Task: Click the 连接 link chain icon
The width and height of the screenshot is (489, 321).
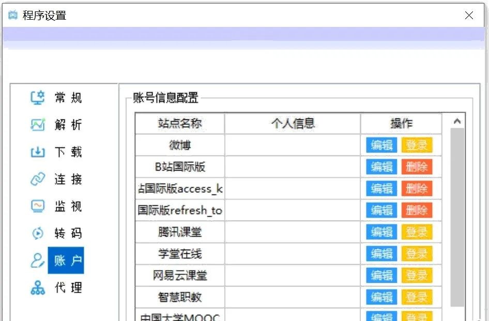Action: [x=38, y=179]
